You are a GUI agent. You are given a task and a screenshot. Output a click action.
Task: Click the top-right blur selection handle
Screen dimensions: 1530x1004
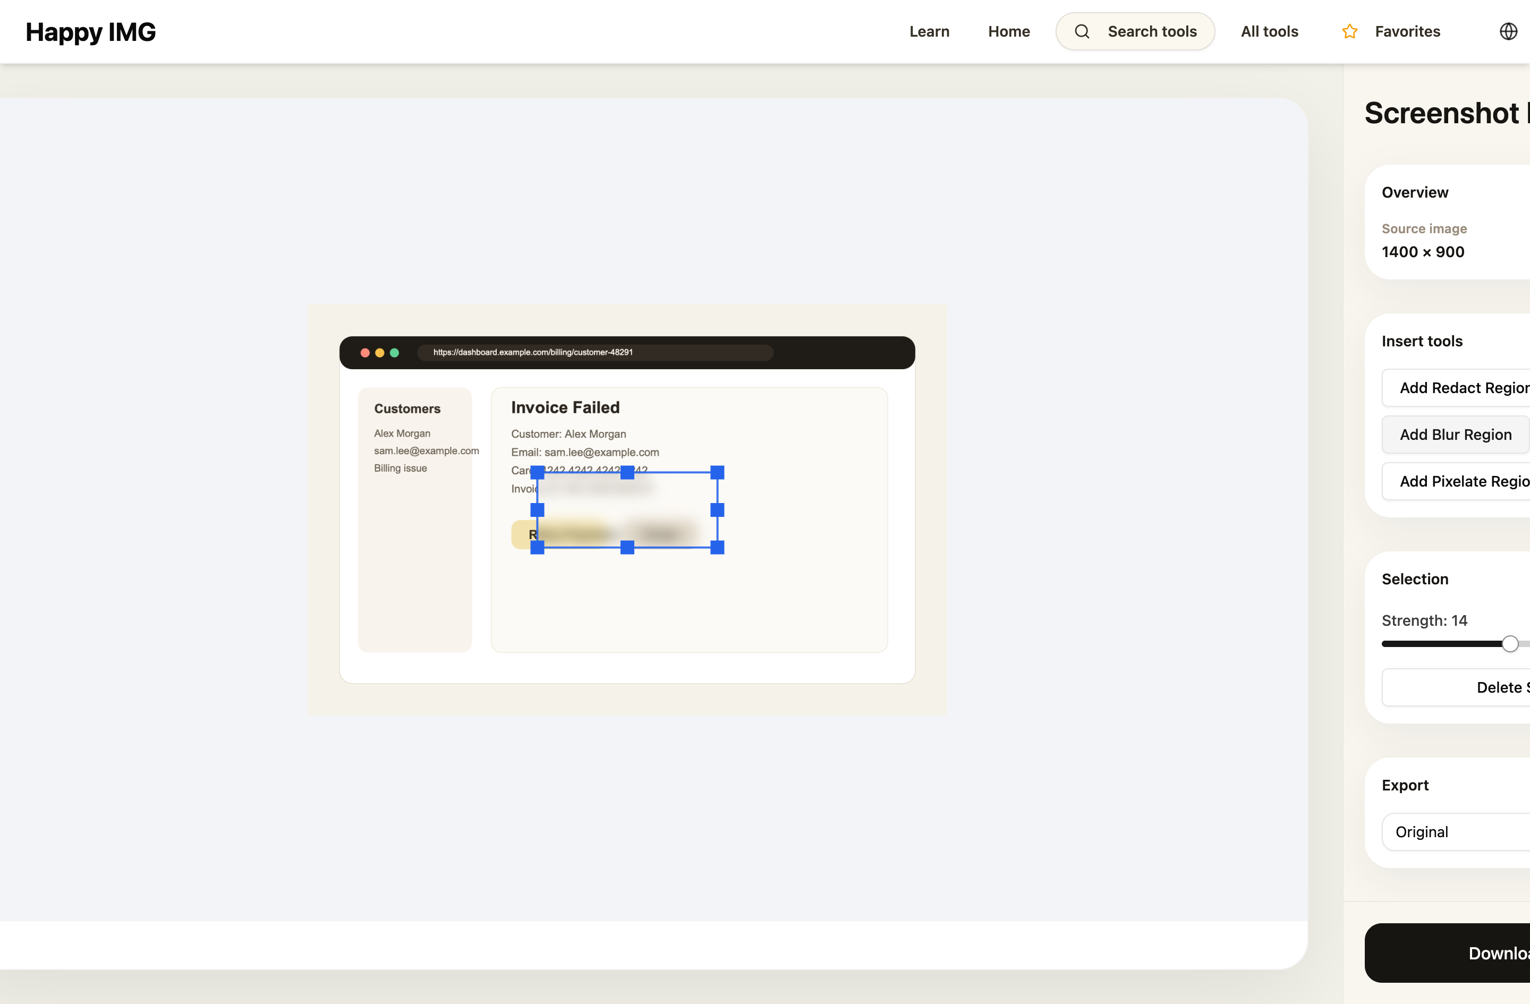717,472
